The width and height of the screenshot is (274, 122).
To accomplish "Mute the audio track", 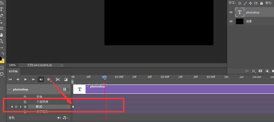I will pyautogui.click(x=59, y=118).
